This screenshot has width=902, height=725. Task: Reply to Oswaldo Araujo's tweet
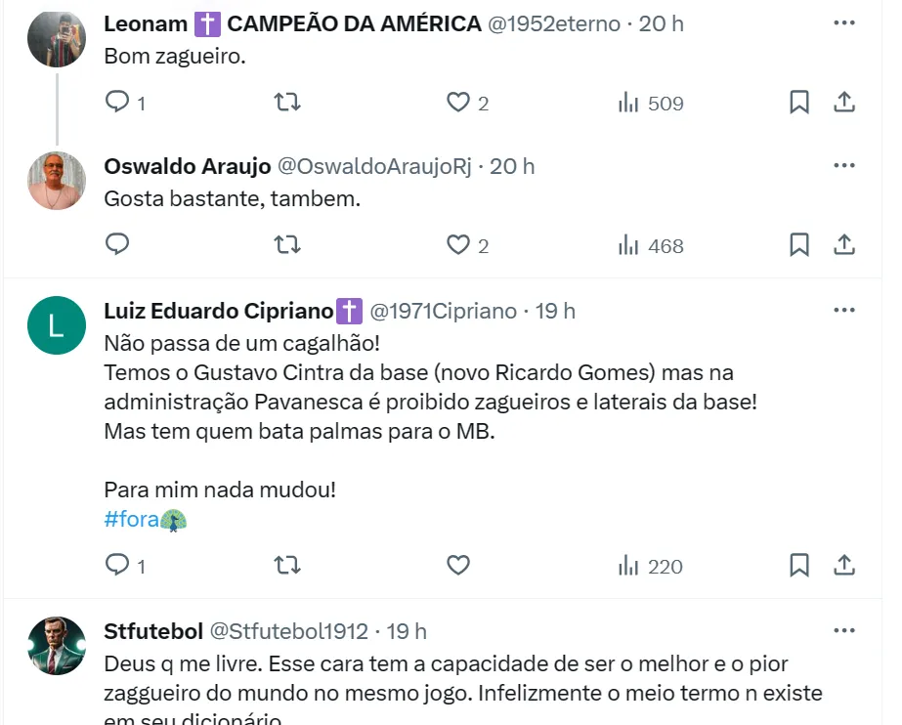(117, 244)
